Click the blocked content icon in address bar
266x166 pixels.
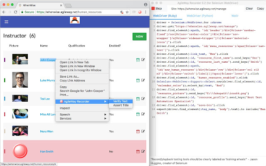122,12
